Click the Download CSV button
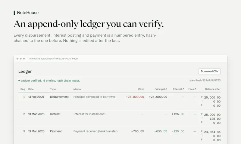The image size is (241, 144). coord(209,71)
